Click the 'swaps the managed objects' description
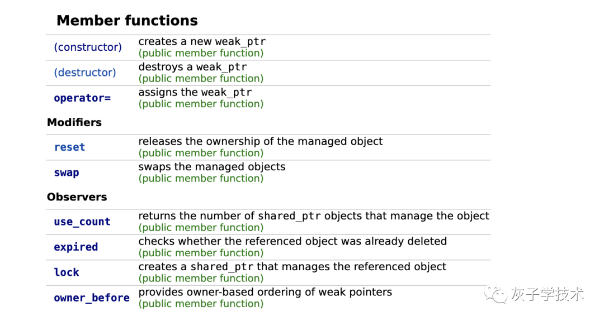This screenshot has width=604, height=321. [212, 167]
